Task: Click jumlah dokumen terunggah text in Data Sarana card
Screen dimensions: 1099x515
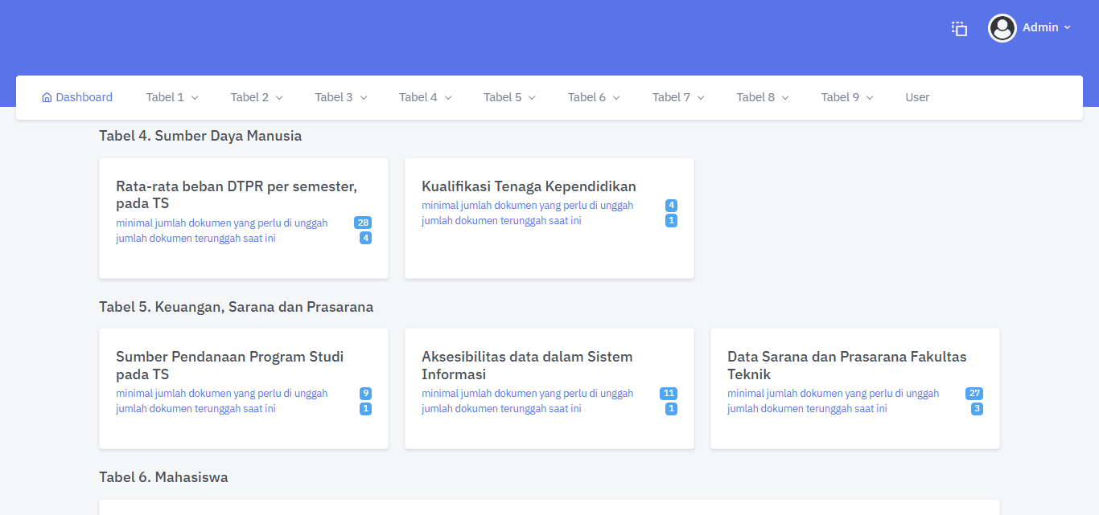Action: tap(807, 409)
